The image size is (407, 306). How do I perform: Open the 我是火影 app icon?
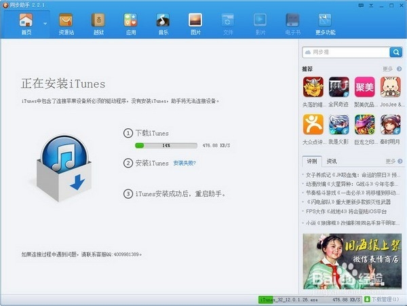(x=338, y=124)
